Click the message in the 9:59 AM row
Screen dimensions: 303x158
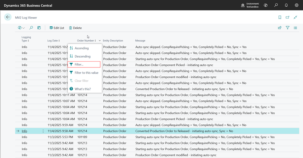point(191,125)
